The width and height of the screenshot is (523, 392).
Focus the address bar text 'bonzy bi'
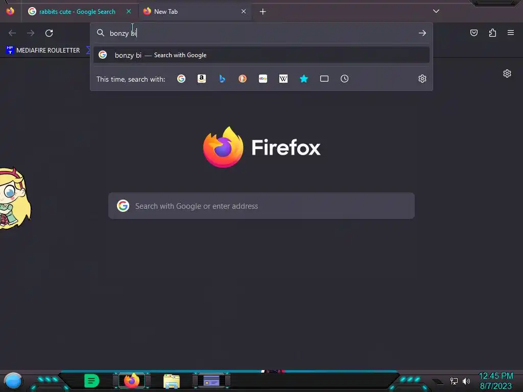click(123, 33)
